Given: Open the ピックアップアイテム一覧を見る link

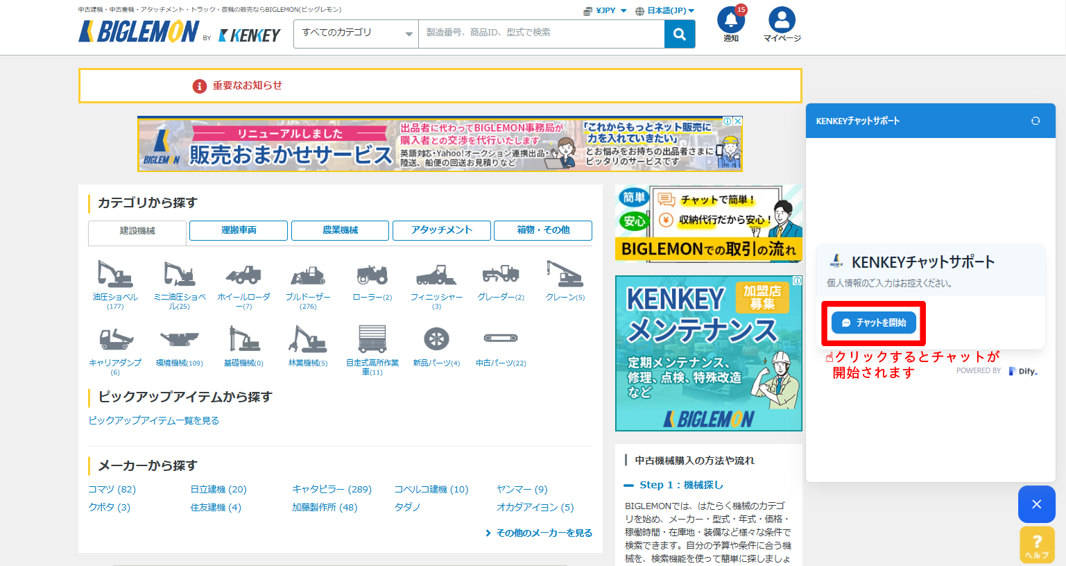Looking at the screenshot, I should pyautogui.click(x=153, y=420).
